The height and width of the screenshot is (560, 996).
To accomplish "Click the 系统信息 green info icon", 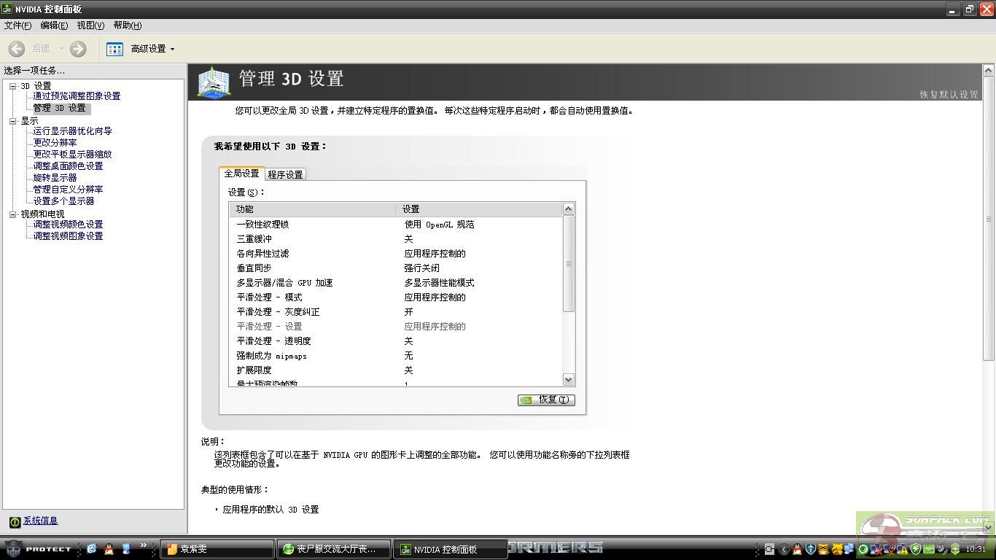I will click(15, 521).
